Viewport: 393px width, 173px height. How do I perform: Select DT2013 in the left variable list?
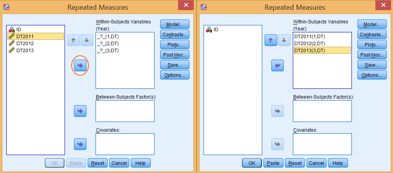click(x=25, y=50)
